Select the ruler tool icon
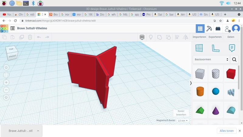The image size is (243, 137). point(215,48)
